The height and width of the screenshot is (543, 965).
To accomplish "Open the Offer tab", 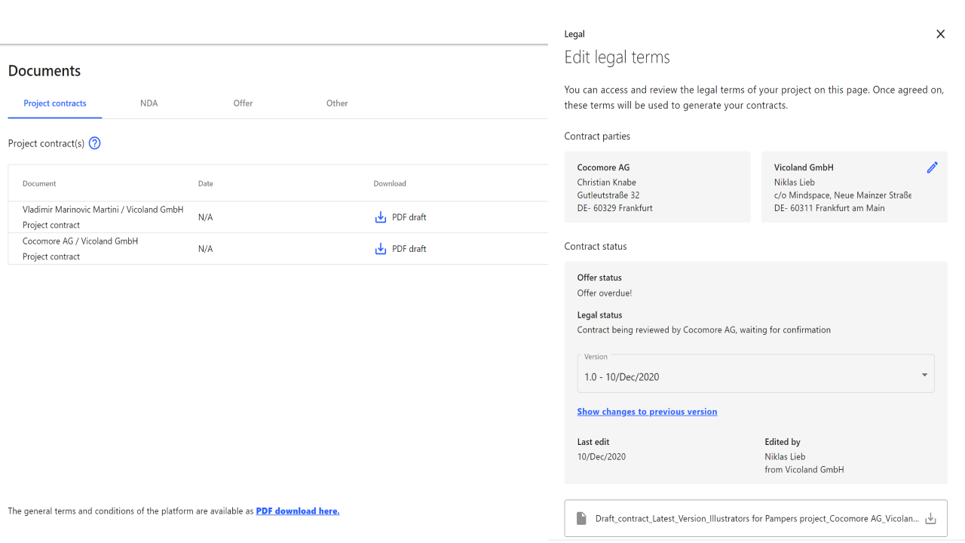I will coord(243,103).
